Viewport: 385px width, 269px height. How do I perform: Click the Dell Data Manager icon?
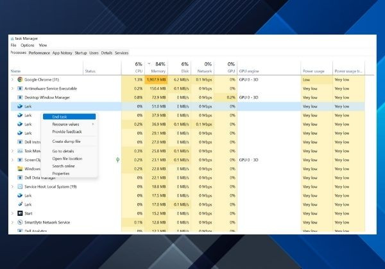(x=20, y=177)
